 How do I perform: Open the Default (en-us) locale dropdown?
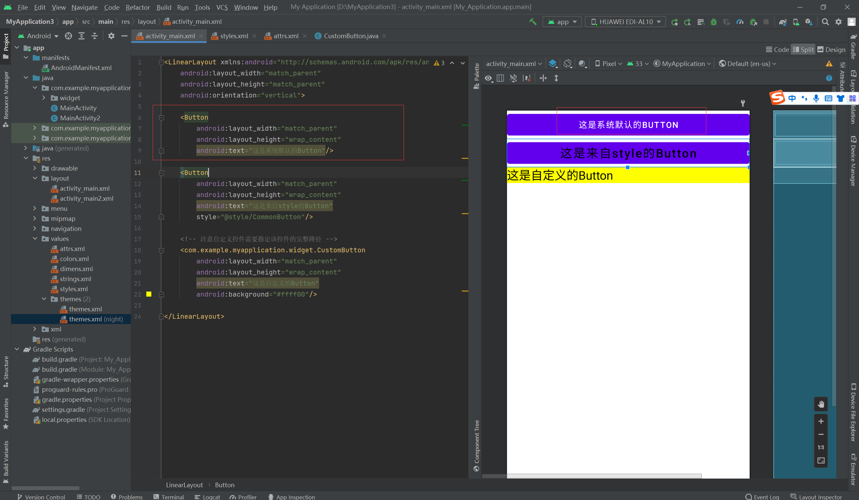click(748, 64)
